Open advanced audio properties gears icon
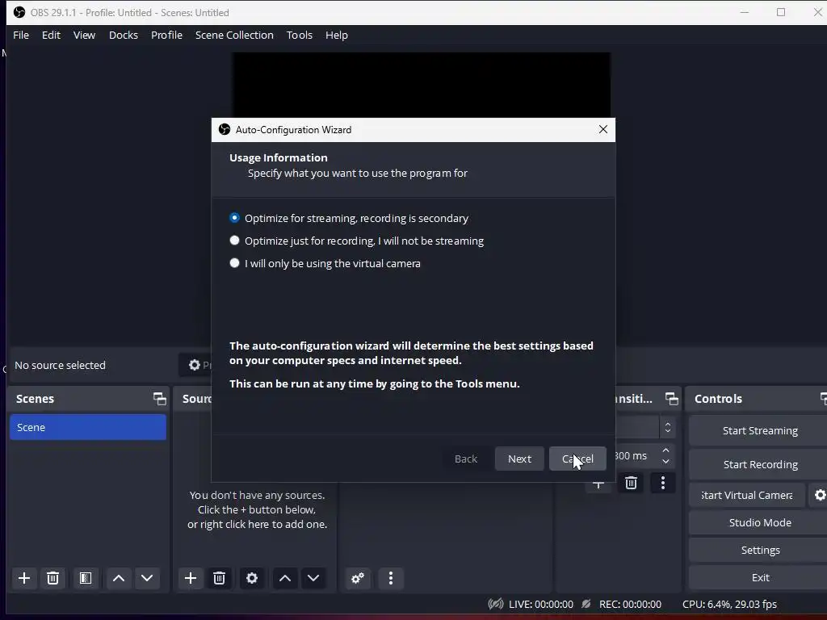Viewport: 827px width, 620px height. click(x=358, y=578)
